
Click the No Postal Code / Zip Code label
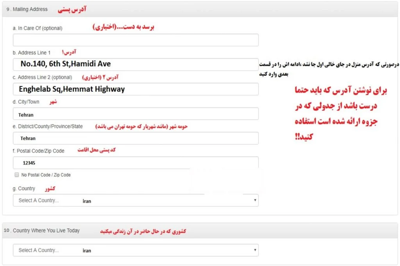click(46, 175)
